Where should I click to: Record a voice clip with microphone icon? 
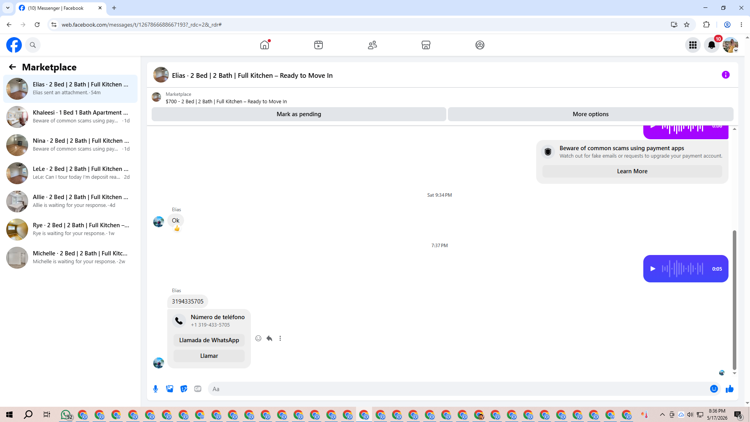coord(156,389)
